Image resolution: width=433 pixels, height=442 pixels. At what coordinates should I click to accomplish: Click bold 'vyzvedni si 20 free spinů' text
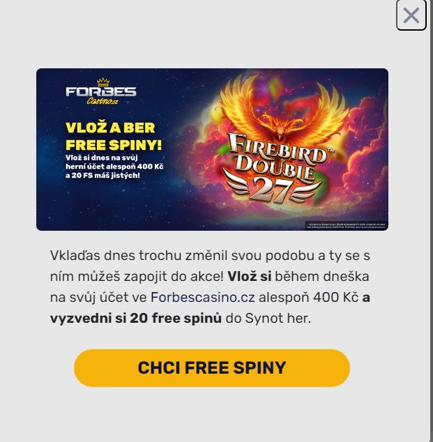[x=136, y=318]
